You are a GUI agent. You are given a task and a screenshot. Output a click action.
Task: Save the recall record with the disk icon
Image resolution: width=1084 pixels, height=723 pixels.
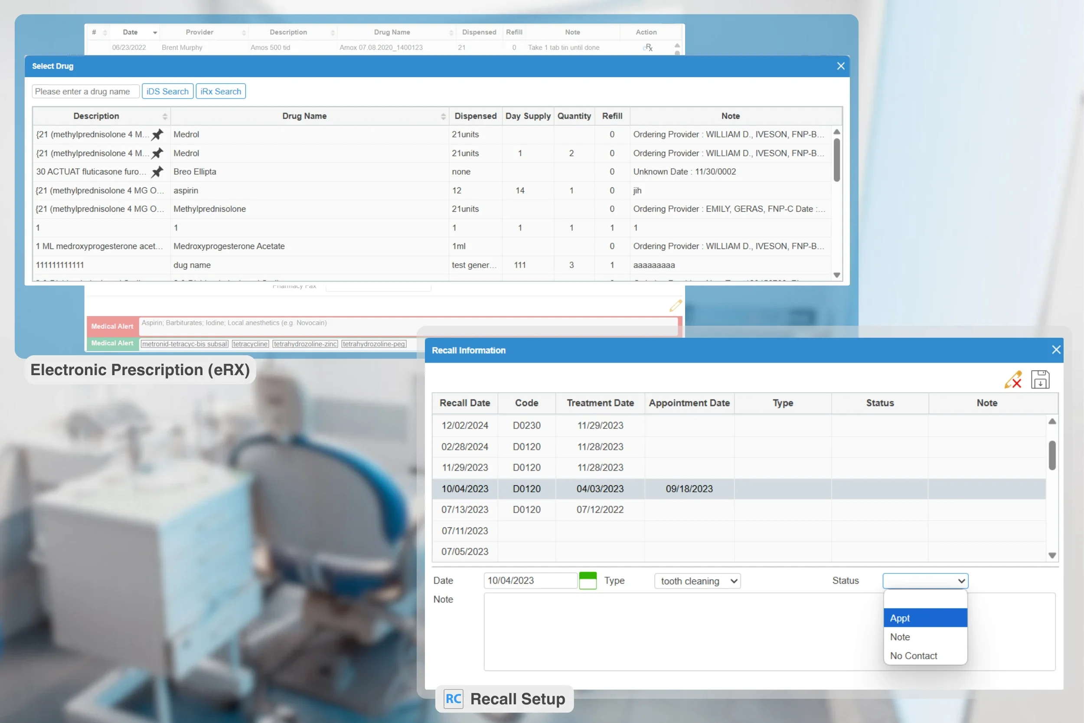pyautogui.click(x=1040, y=379)
